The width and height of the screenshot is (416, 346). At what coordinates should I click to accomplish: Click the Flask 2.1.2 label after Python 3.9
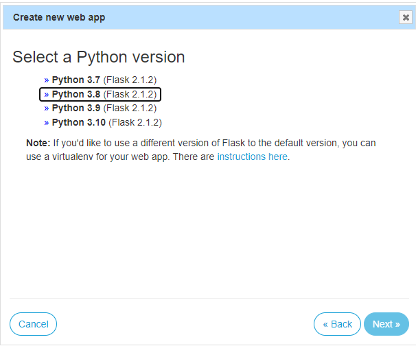tap(130, 108)
